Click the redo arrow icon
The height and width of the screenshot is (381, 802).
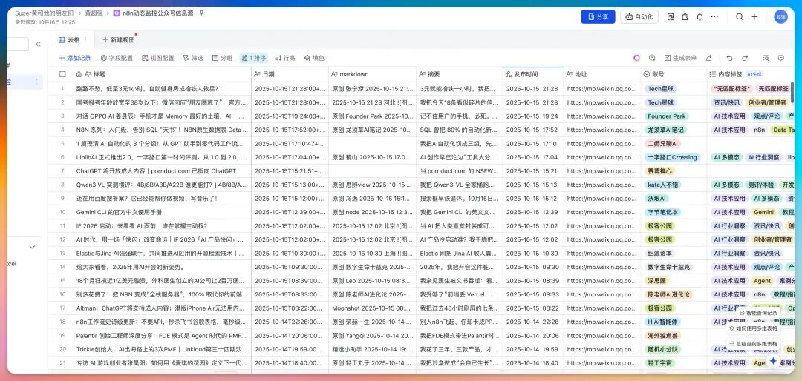click(x=746, y=58)
